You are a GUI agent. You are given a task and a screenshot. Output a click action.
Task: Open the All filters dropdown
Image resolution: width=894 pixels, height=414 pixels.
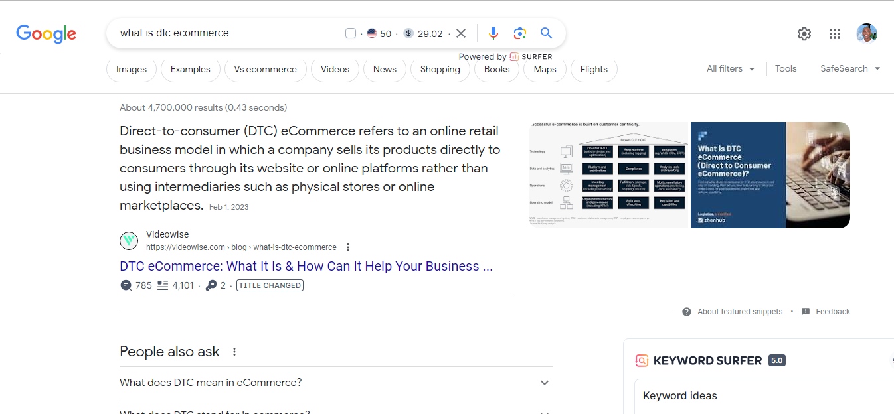tap(731, 69)
